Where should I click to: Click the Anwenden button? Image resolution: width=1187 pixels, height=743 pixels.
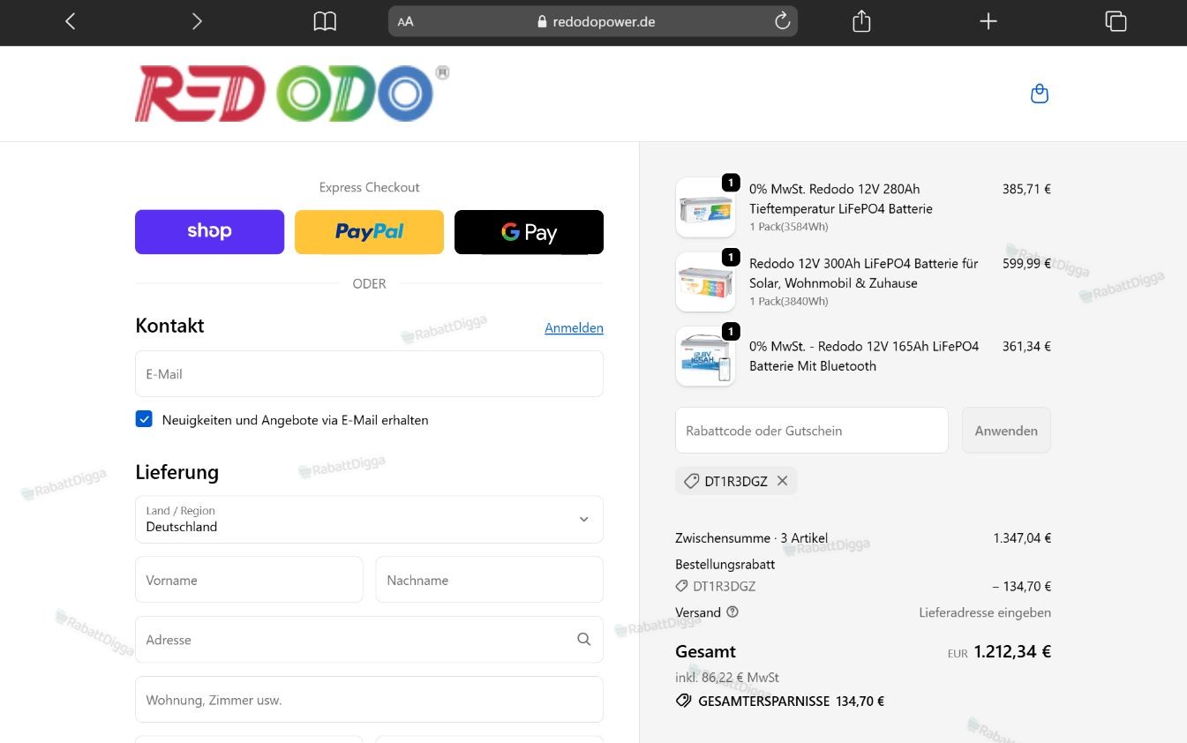(x=1006, y=431)
